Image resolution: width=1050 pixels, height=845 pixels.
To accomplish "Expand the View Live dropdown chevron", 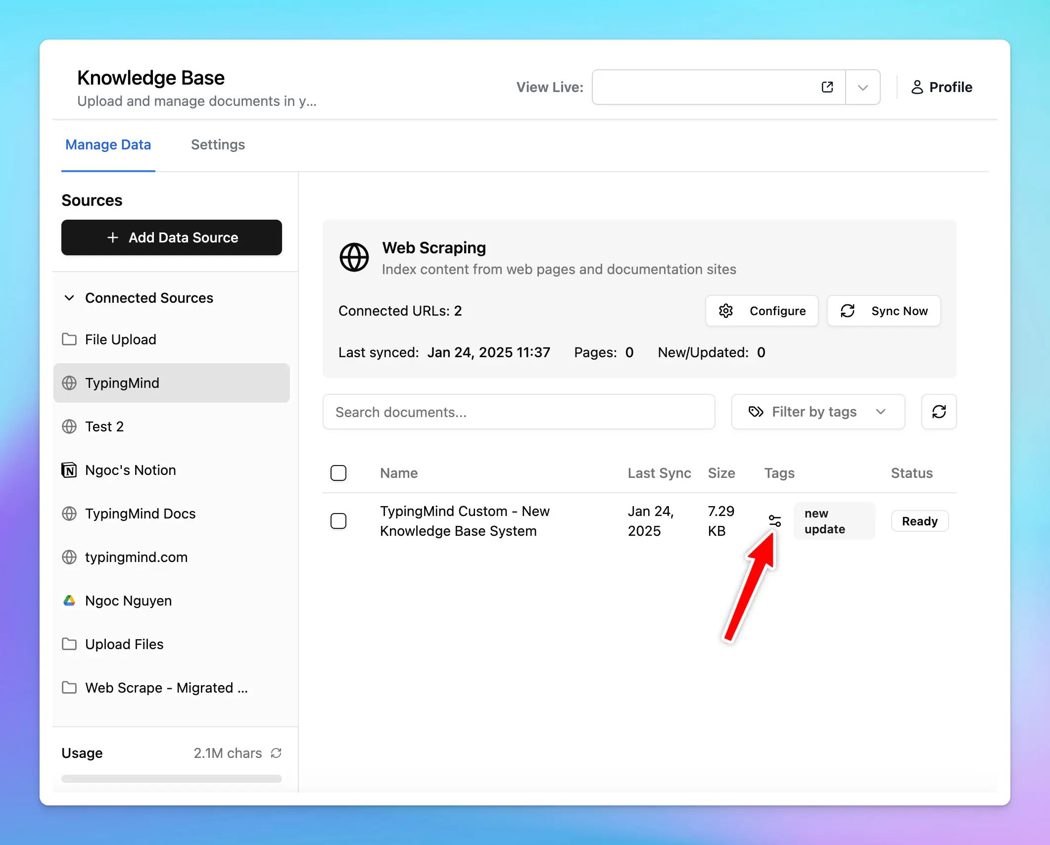I will click(862, 88).
